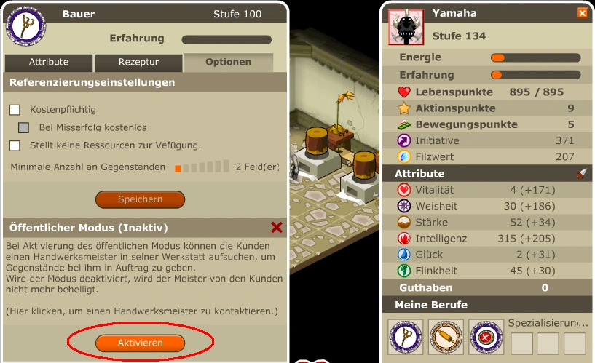Click the Aktionspunkte star icon

[403, 108]
